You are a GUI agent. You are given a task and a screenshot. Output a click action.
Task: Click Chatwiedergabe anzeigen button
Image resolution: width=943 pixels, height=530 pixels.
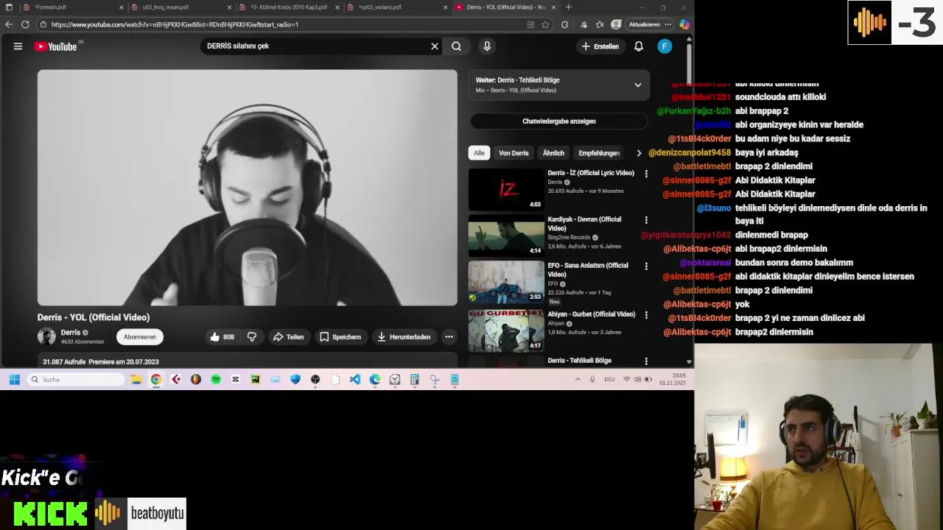coord(559,121)
